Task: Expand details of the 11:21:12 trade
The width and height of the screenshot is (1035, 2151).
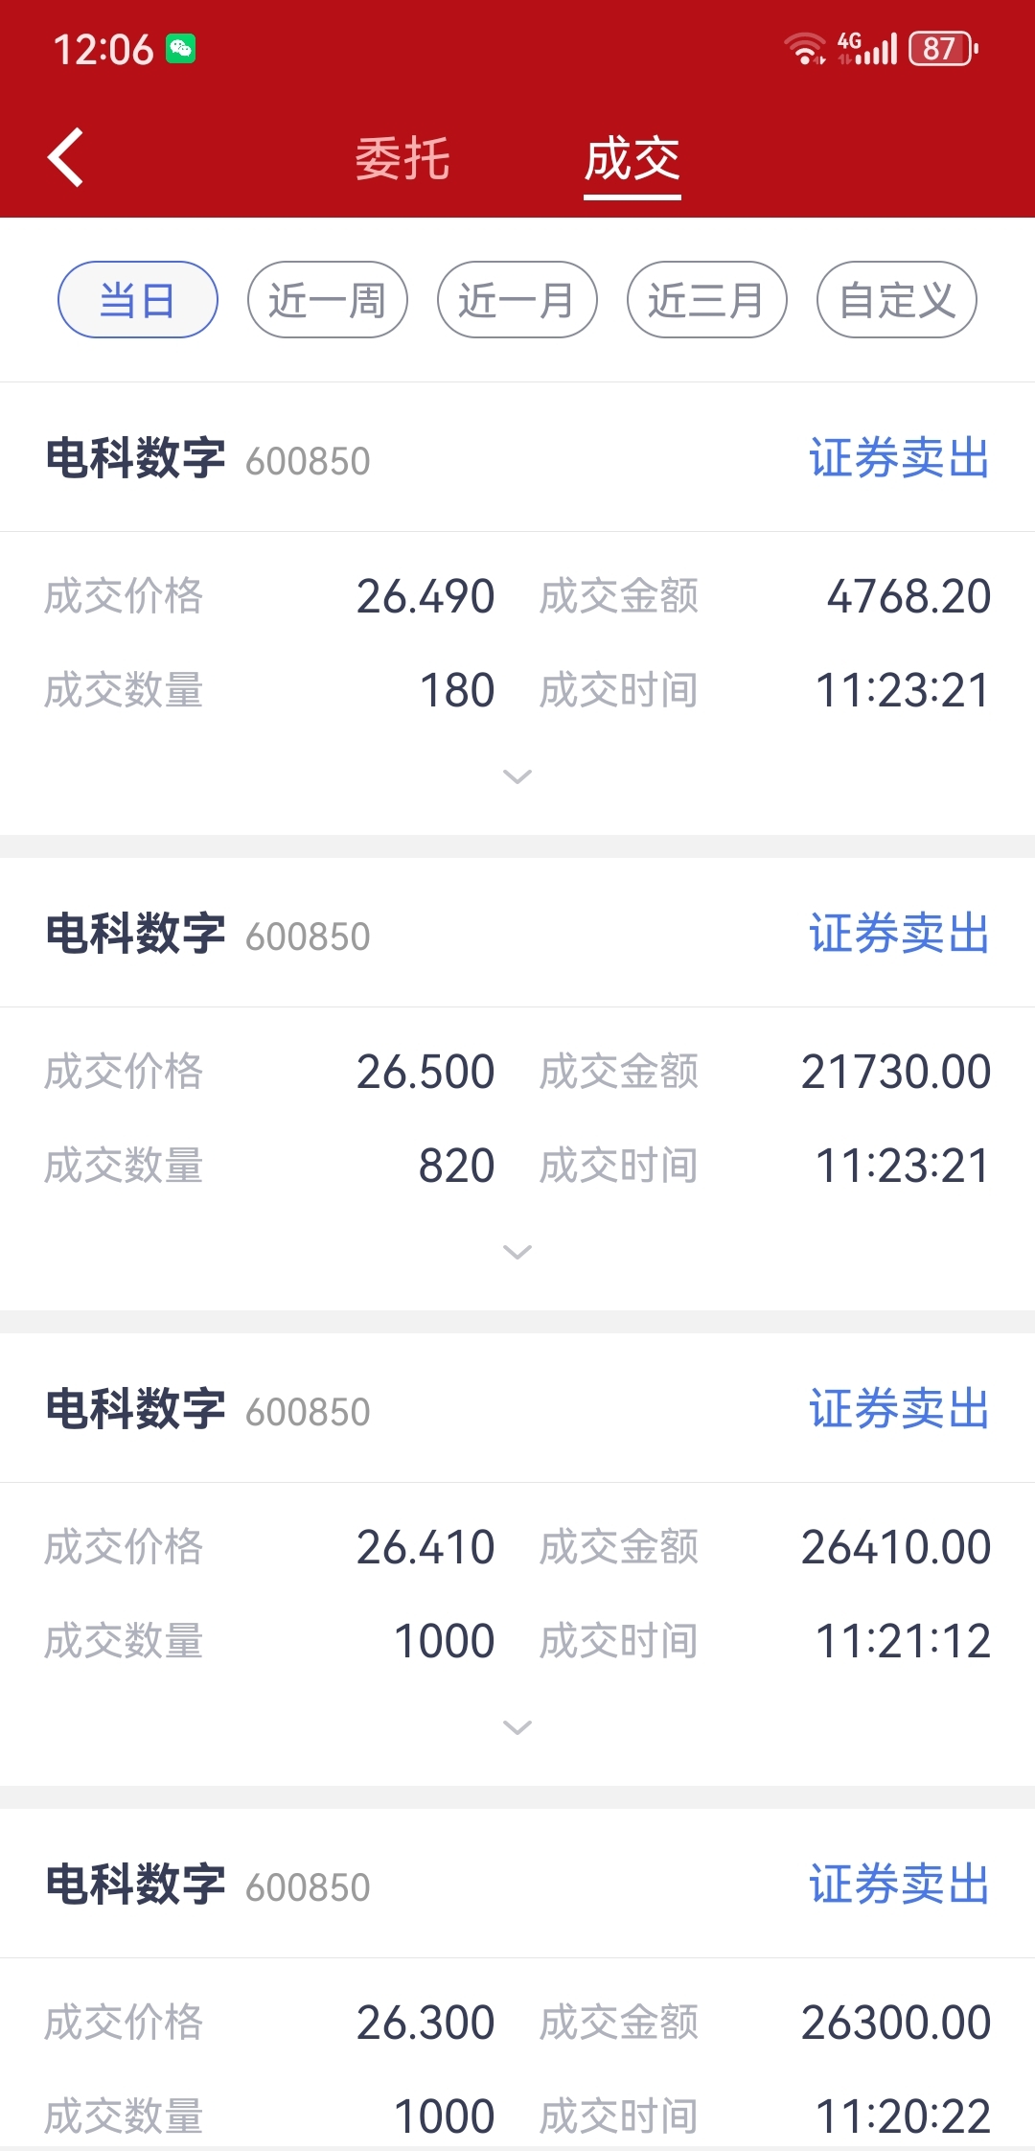Action: coord(517,1727)
